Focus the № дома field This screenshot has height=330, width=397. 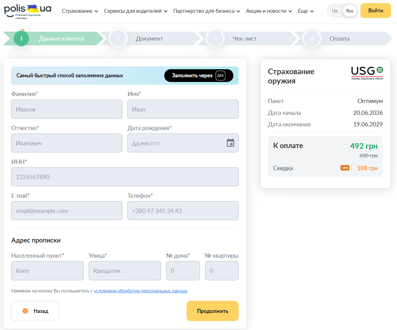pos(183,271)
